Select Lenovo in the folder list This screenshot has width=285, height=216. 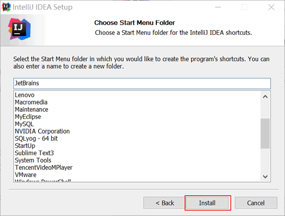(x=25, y=95)
